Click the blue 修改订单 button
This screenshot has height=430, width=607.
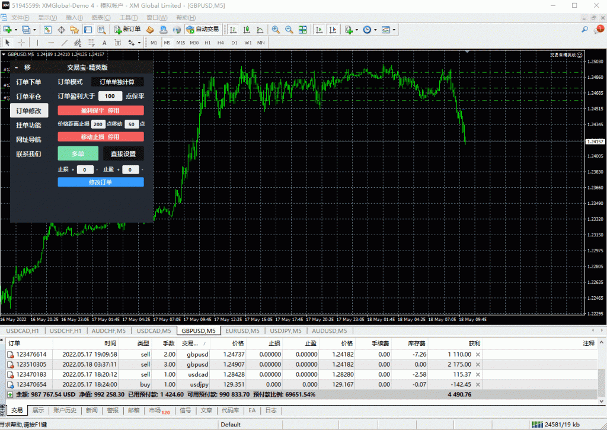click(100, 182)
